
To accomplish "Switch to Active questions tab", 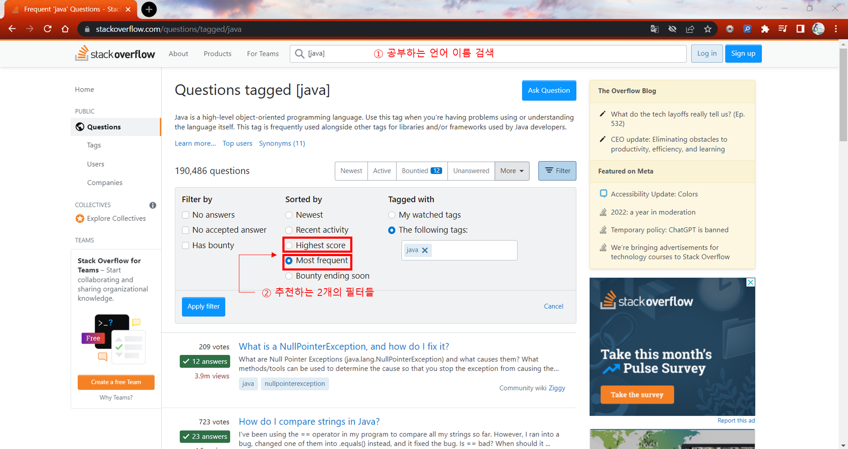I will tap(382, 171).
